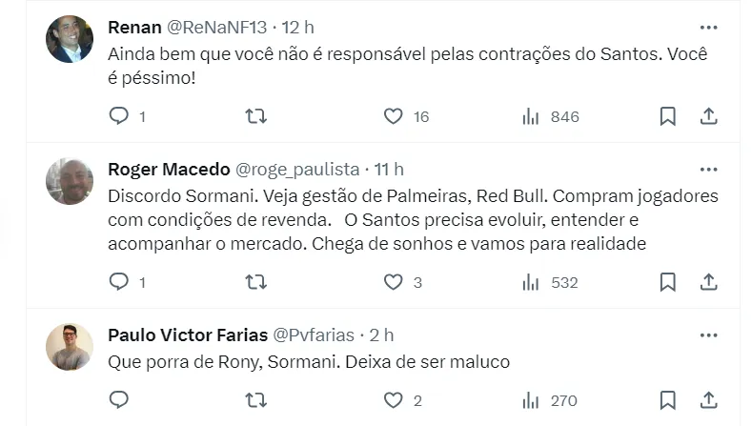752x426 pixels.
Task: Open more options on Roger Macedo's tweet
Action: pos(708,170)
